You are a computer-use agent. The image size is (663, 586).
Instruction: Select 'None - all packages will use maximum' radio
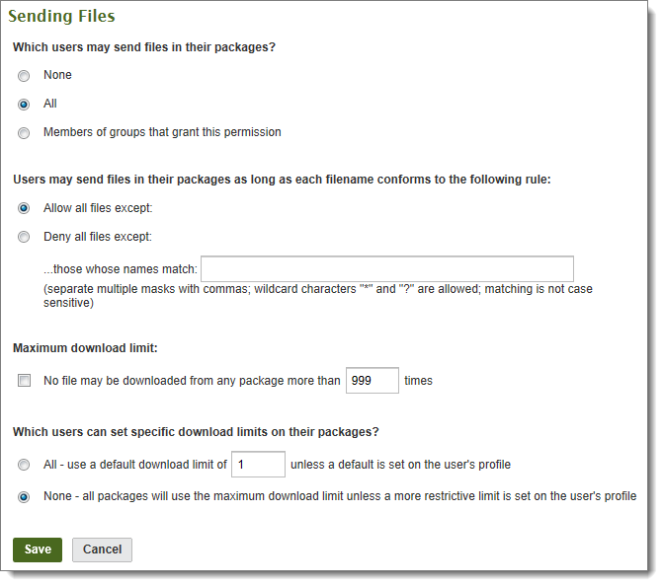click(24, 497)
